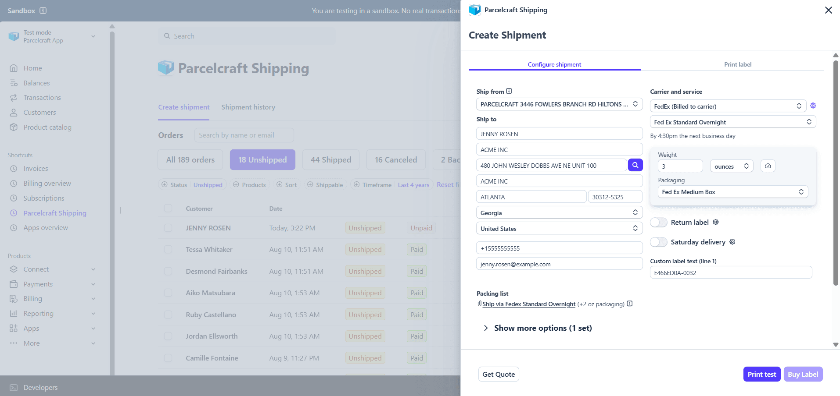Toggle the Return label switch
Image resolution: width=840 pixels, height=396 pixels.
(658, 223)
